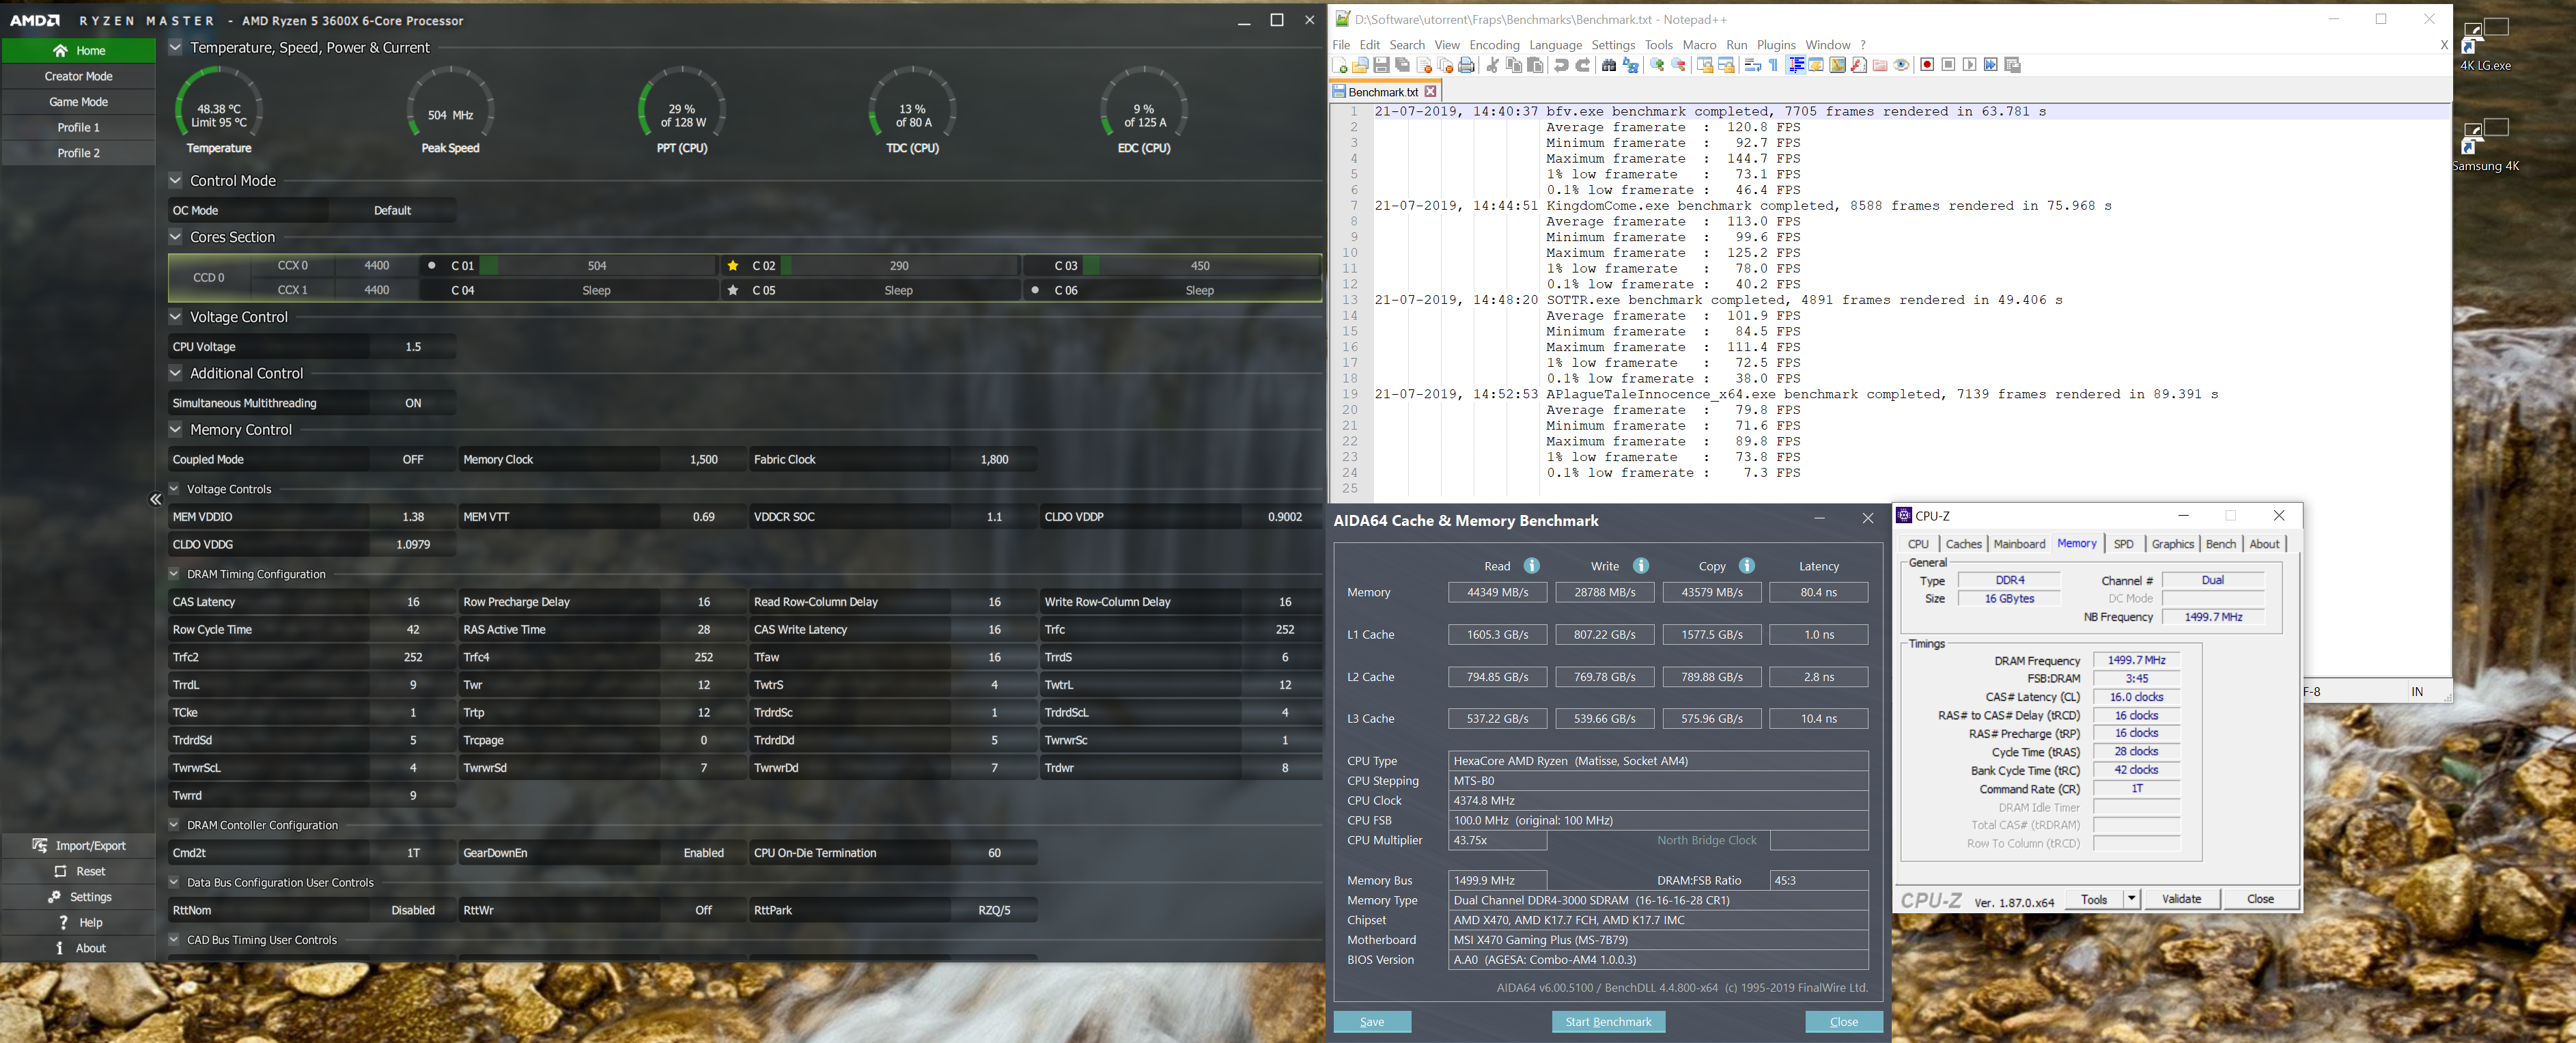Collapse Temperature, Speed, Power & Current section
The height and width of the screenshot is (1043, 2576).
click(175, 47)
